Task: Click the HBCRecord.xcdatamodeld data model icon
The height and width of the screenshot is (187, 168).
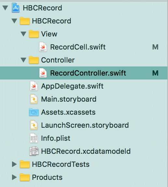Action: [x=34, y=151]
